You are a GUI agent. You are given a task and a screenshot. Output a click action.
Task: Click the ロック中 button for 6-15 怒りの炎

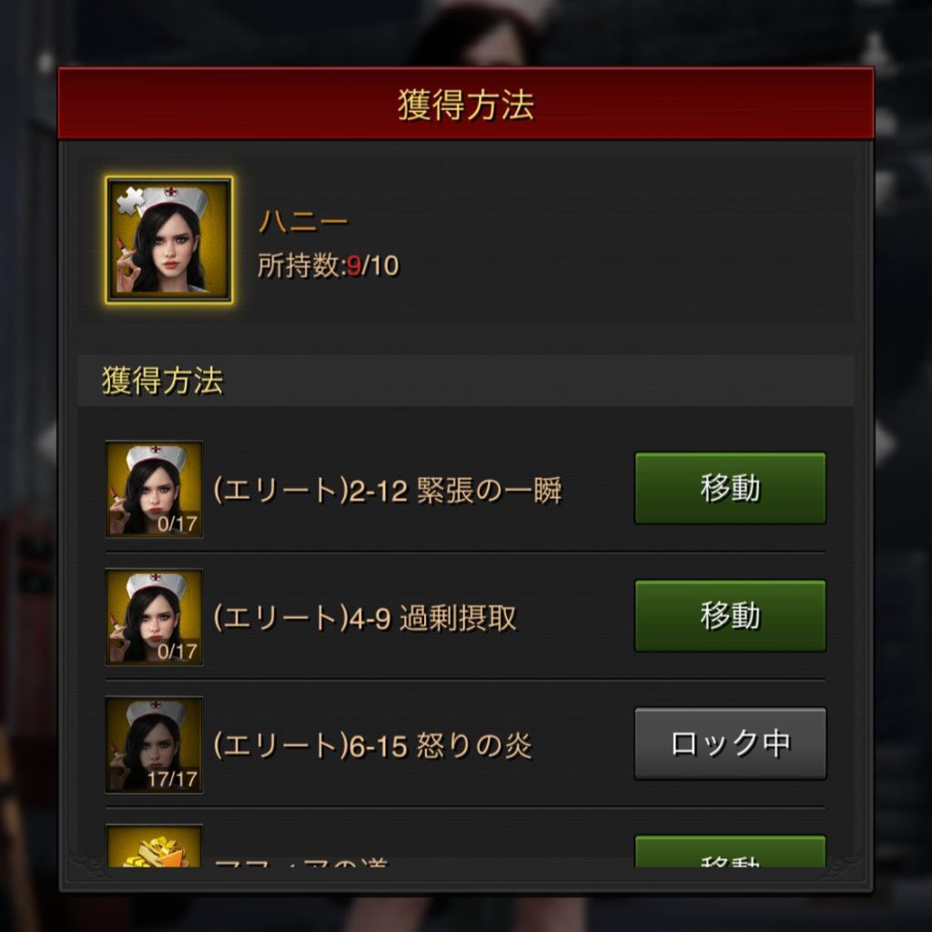(730, 743)
